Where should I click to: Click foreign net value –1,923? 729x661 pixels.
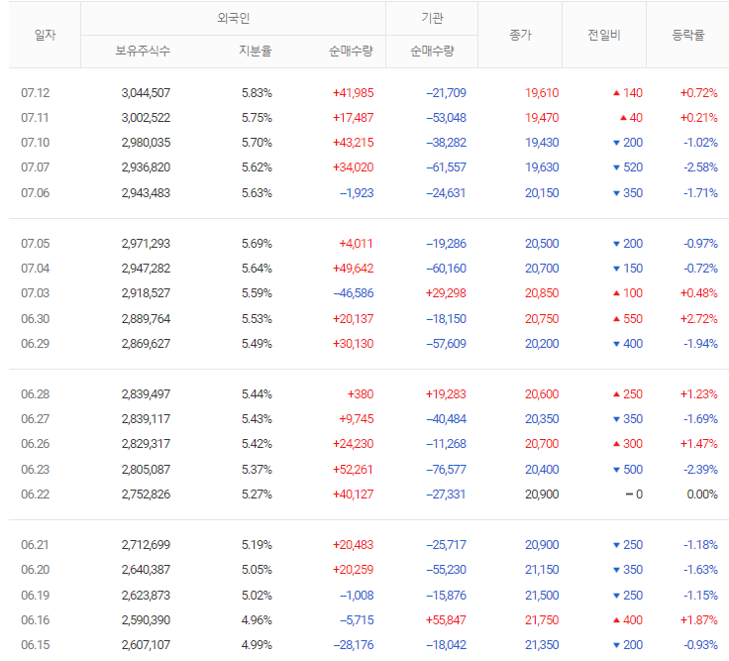(357, 193)
